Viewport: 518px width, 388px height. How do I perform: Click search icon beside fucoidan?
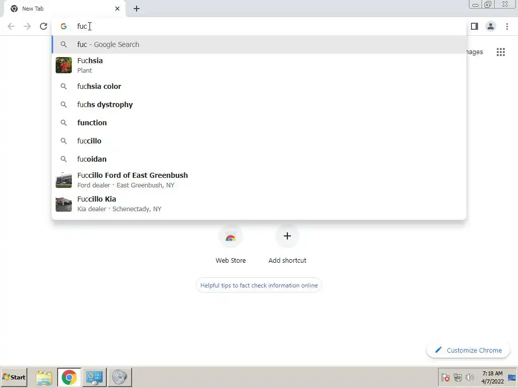tap(64, 159)
